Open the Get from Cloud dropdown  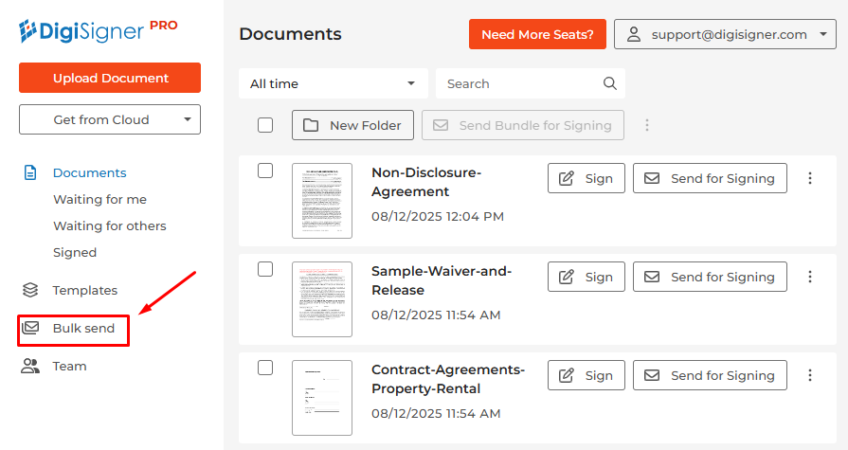(110, 119)
